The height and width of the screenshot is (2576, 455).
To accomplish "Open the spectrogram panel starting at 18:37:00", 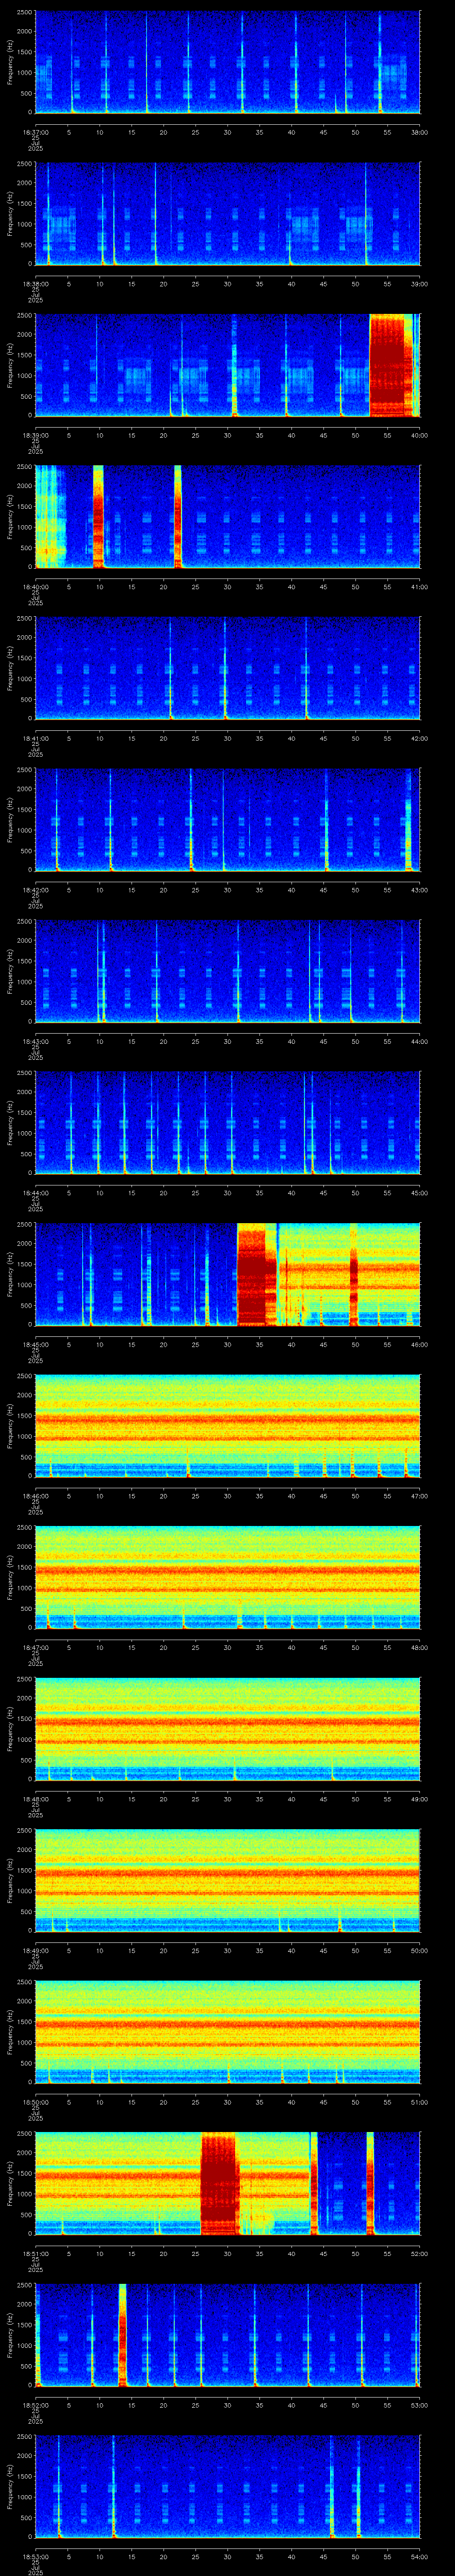I will pyautogui.click(x=227, y=62).
